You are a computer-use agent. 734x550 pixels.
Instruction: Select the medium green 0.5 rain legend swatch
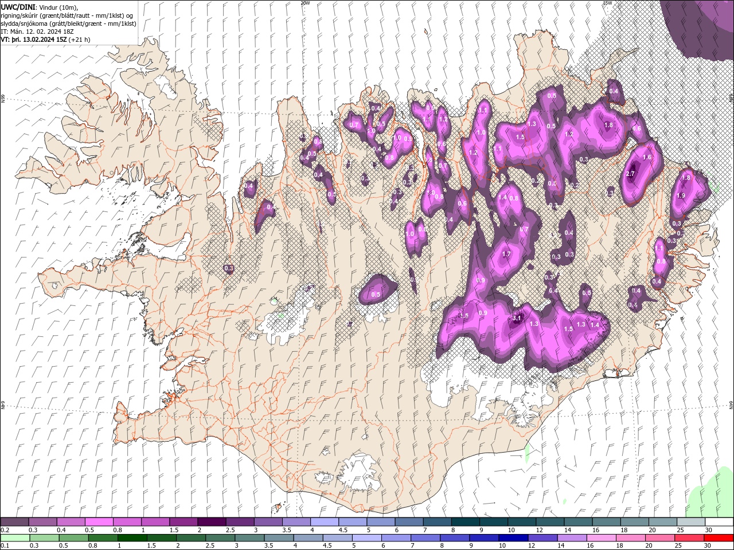[x=73, y=538]
